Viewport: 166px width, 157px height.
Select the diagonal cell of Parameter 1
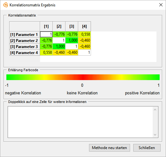click(x=46, y=34)
